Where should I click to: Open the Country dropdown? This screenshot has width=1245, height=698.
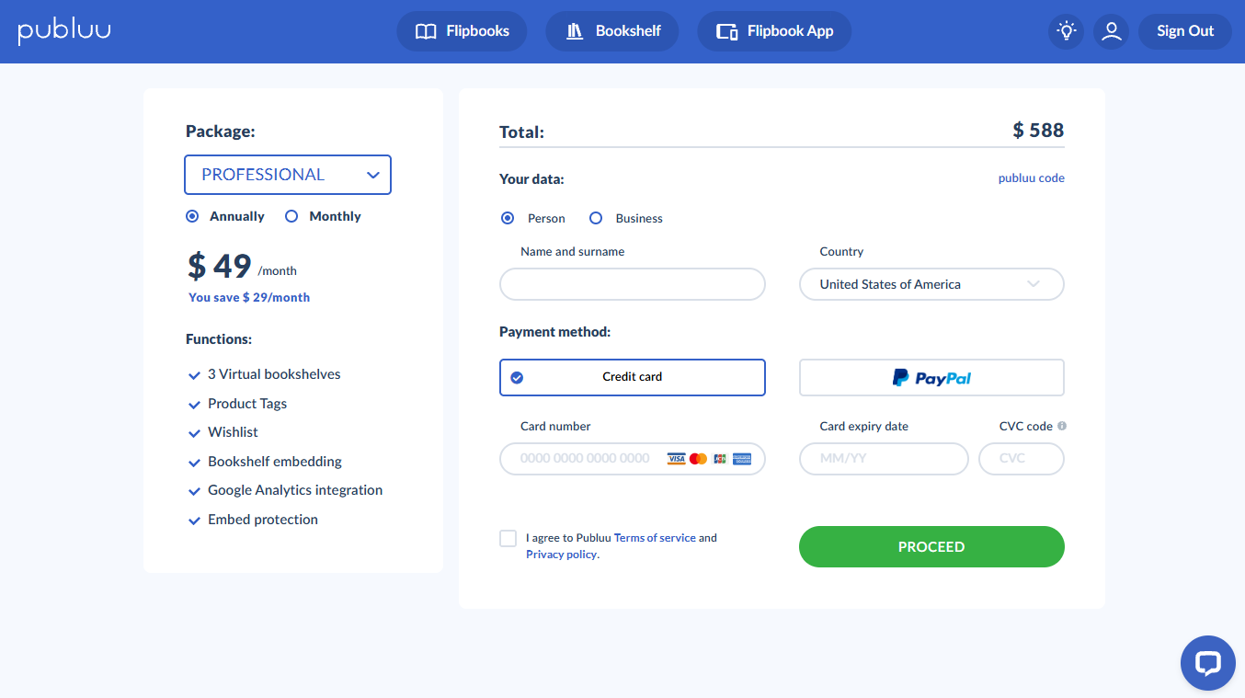point(931,284)
